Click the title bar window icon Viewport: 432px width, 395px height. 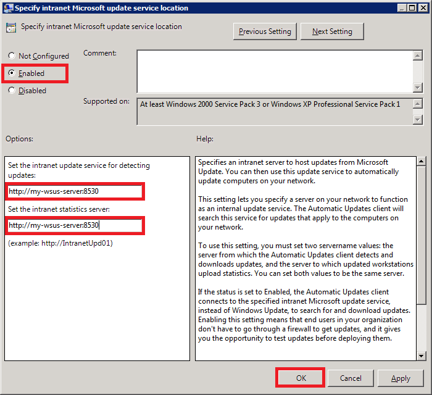click(x=7, y=8)
